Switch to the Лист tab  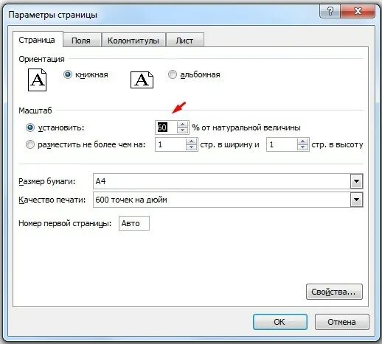[184, 41]
